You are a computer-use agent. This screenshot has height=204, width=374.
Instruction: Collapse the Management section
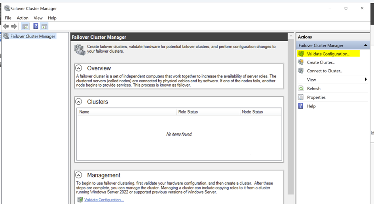[79, 175]
